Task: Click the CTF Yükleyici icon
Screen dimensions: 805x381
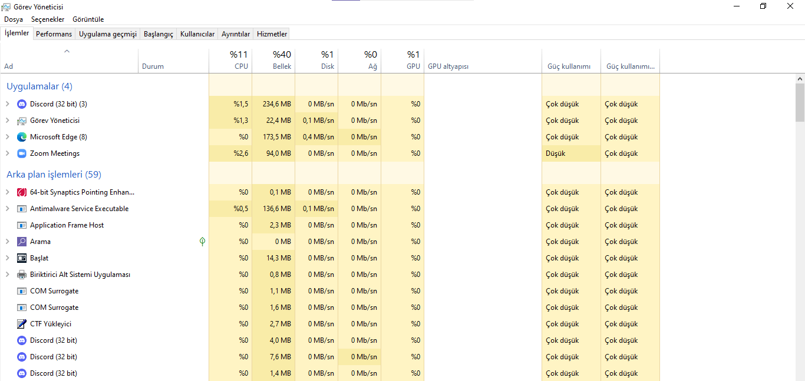Action: click(22, 324)
